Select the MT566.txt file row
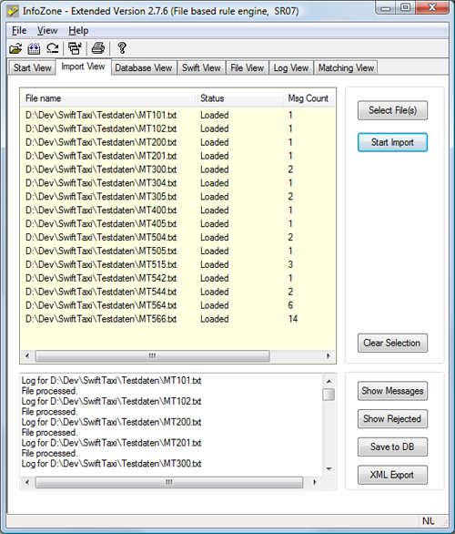455x534 pixels. pyautogui.click(x=177, y=319)
